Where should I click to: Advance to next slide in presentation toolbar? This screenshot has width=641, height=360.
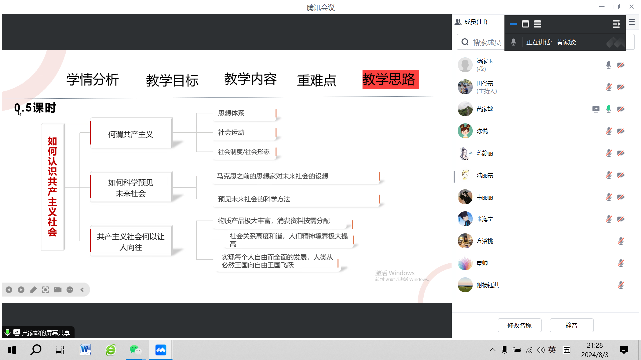click(x=21, y=290)
